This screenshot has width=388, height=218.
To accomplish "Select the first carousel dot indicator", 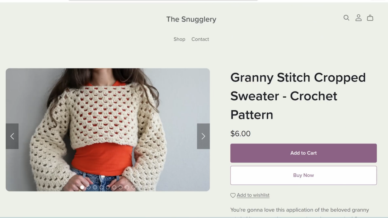I will tap(82, 187).
